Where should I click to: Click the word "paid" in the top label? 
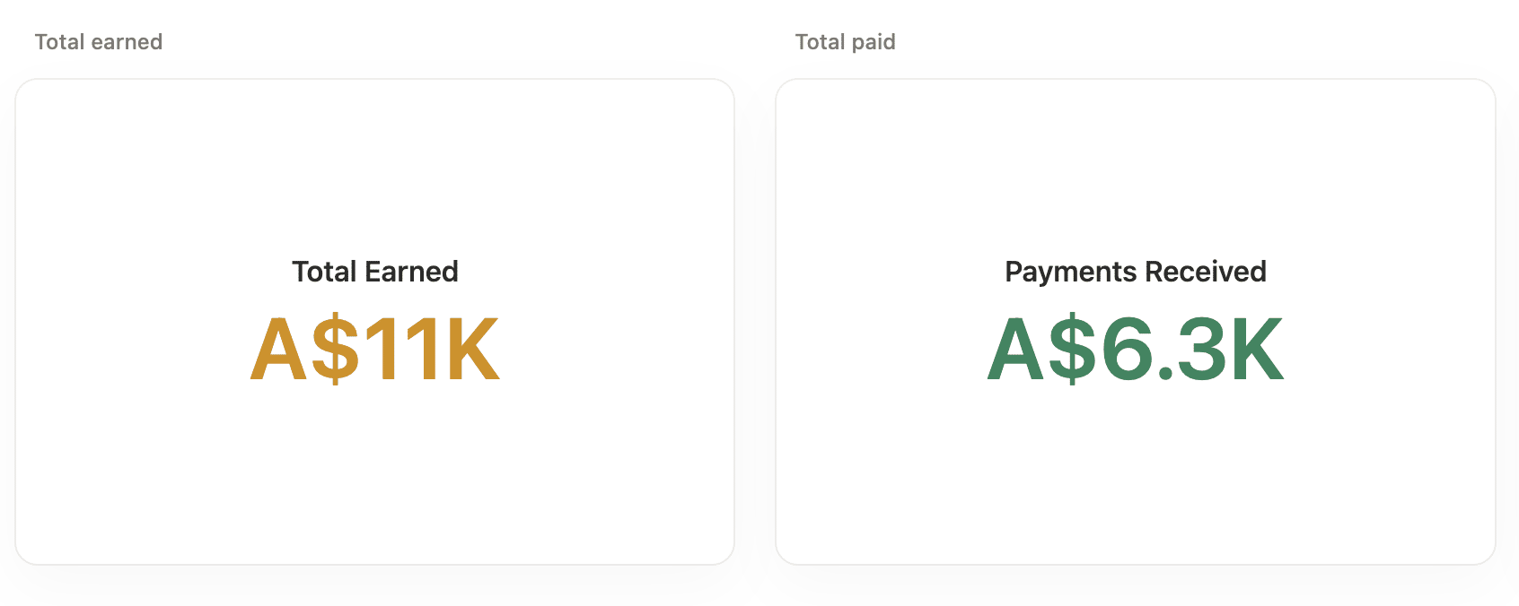874,42
